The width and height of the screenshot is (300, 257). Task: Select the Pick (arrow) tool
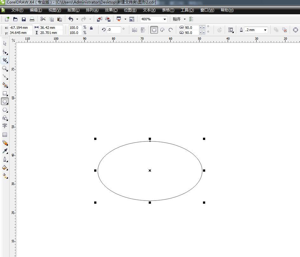(x=5, y=43)
